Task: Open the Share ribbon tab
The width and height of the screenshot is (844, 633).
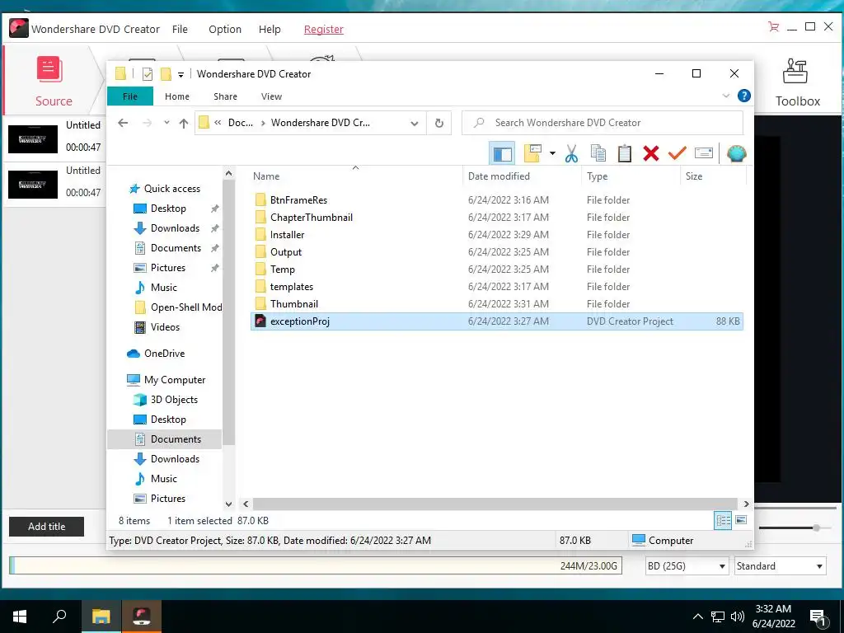Action: [225, 96]
